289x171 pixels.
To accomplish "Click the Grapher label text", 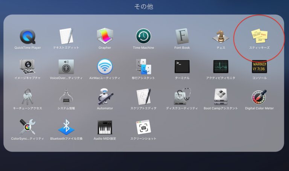I will (105, 47).
